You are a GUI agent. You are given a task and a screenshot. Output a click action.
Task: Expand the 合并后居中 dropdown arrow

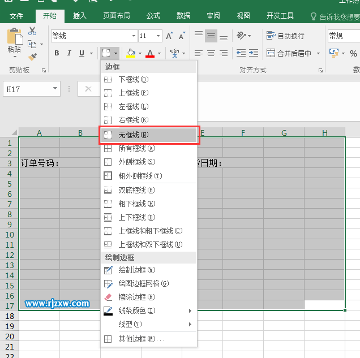[318, 53]
